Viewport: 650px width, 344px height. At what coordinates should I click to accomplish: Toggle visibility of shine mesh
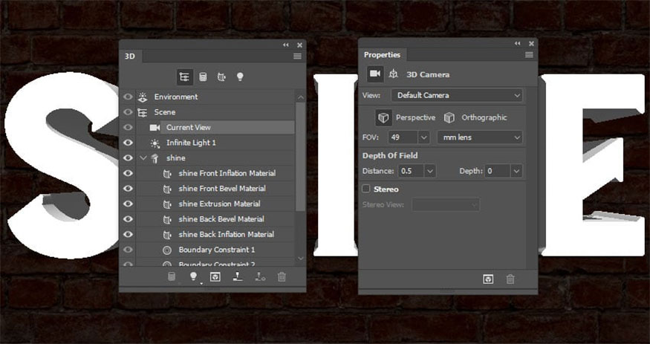[x=128, y=158]
